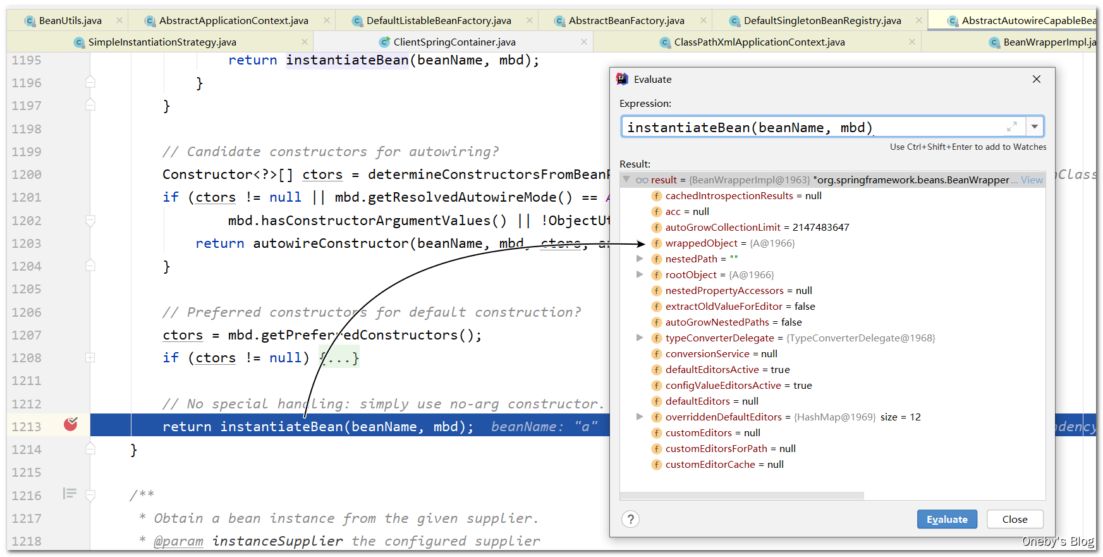Click the ClientSpringContainer.java runnable class icon
Image resolution: width=1103 pixels, height=557 pixels.
[x=384, y=42]
